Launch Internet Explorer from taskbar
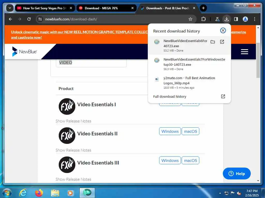The image size is (265, 198). coord(23,193)
